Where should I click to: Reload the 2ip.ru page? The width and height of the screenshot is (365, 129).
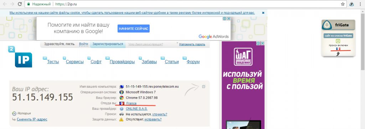point(20,4)
